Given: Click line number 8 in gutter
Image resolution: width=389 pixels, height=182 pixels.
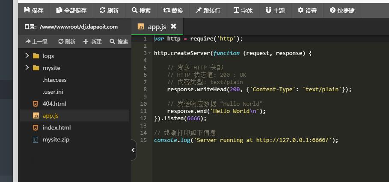Looking at the screenshot, I should click(x=145, y=89).
